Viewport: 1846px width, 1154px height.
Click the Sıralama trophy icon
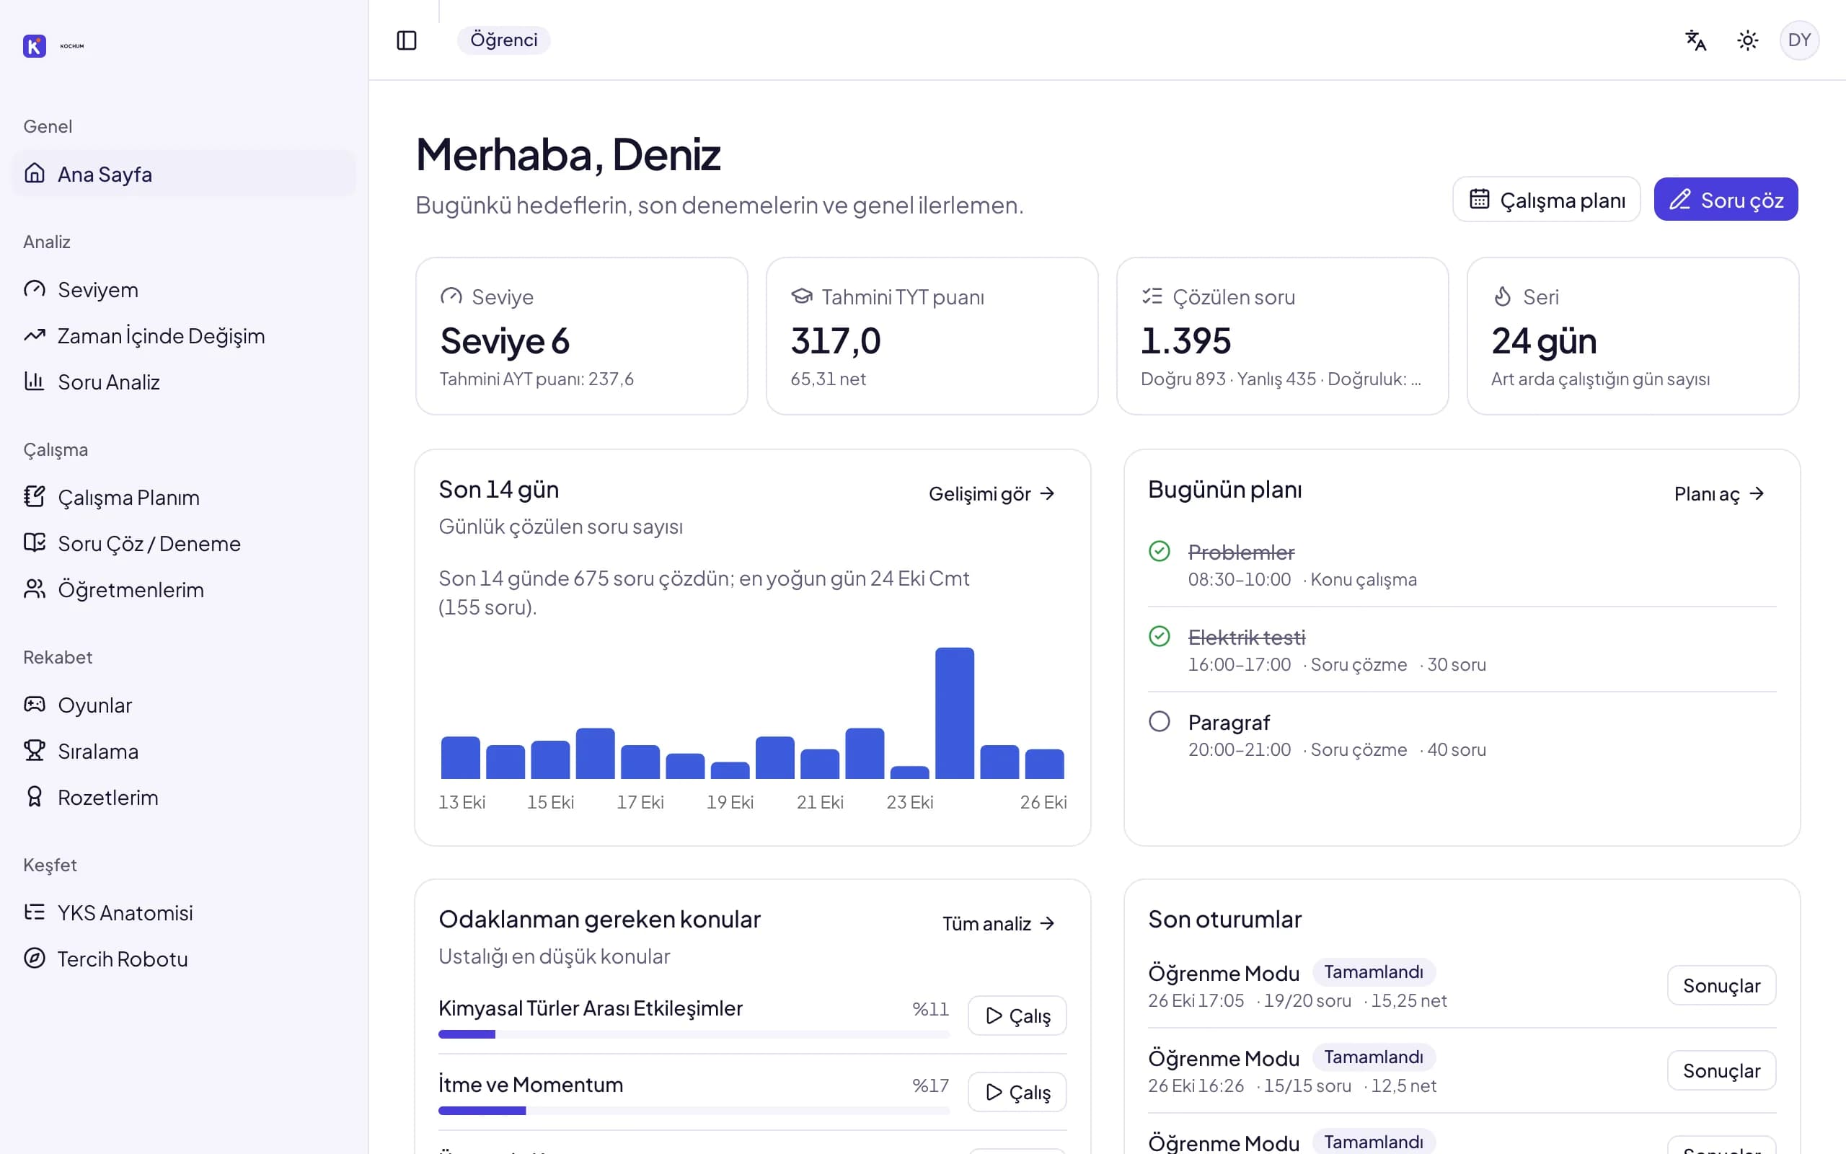click(35, 751)
